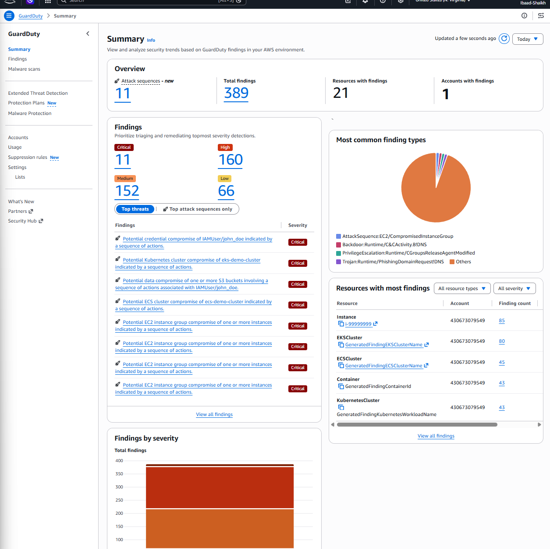Go to Findings in the sidebar
550x549 pixels.
click(x=18, y=59)
